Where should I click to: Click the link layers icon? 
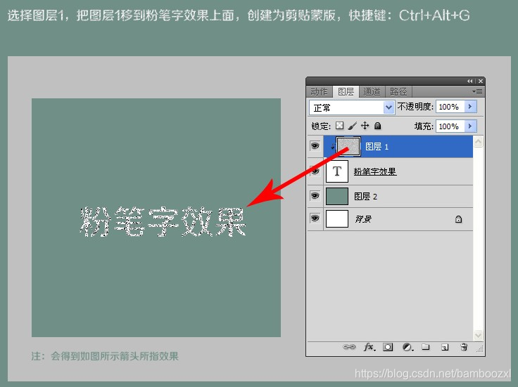coord(349,347)
